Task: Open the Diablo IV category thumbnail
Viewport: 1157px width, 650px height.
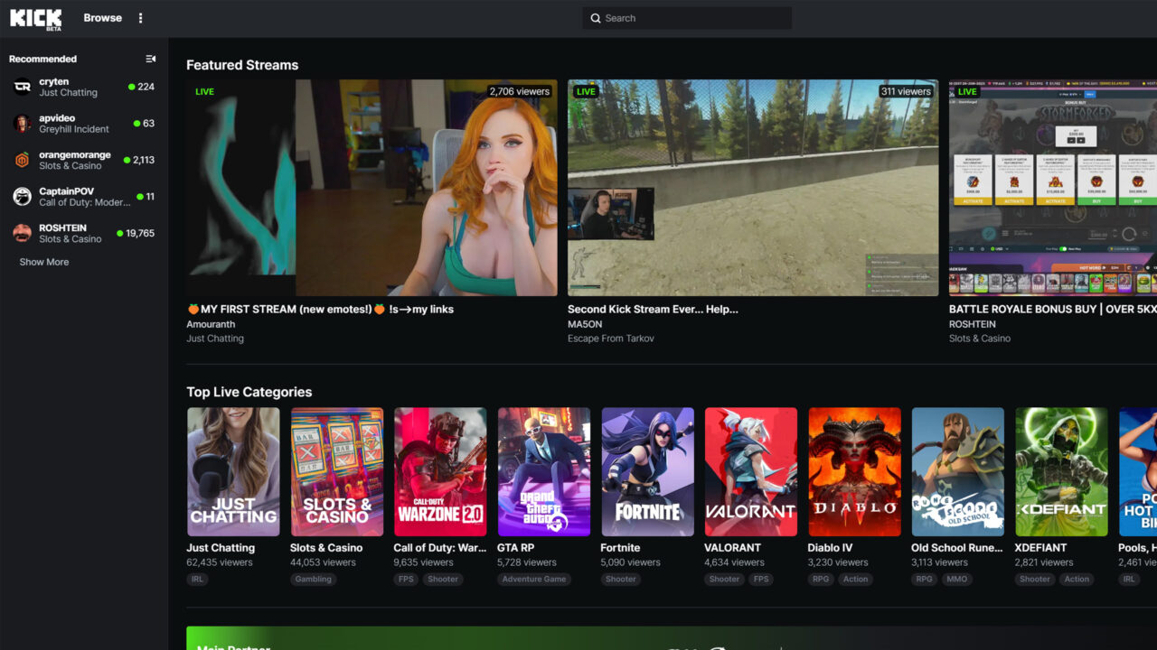Action: coord(854,471)
